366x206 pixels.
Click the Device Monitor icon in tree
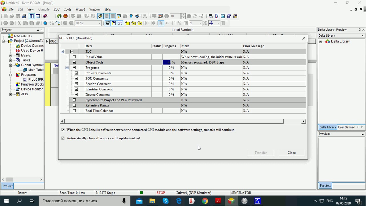click(x=18, y=89)
